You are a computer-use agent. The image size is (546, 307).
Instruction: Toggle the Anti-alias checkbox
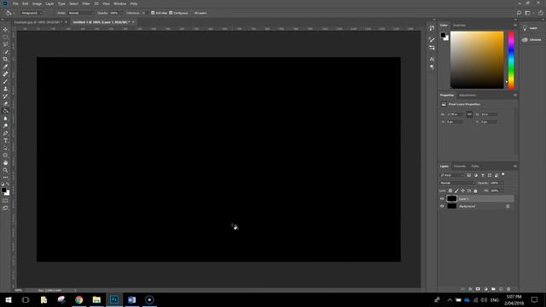(x=153, y=13)
